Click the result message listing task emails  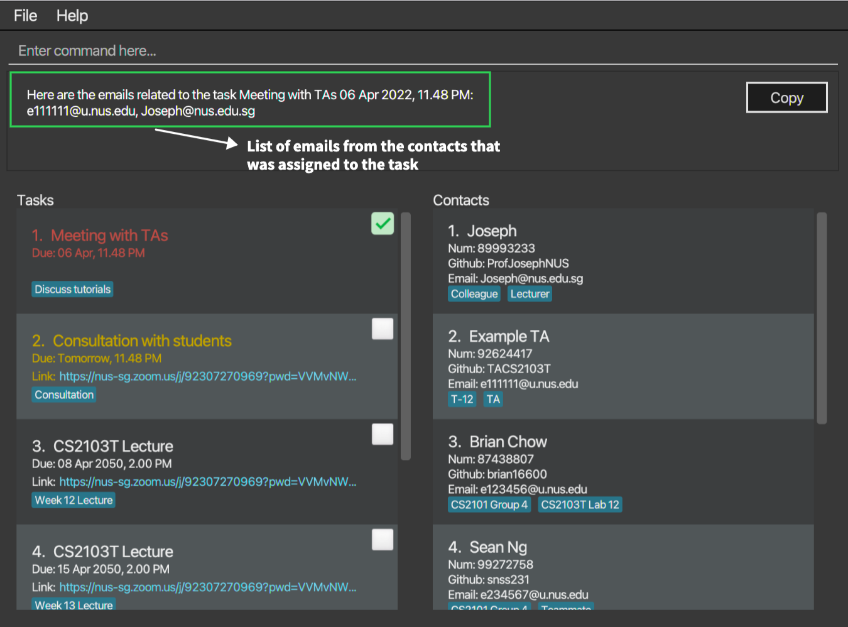[250, 103]
